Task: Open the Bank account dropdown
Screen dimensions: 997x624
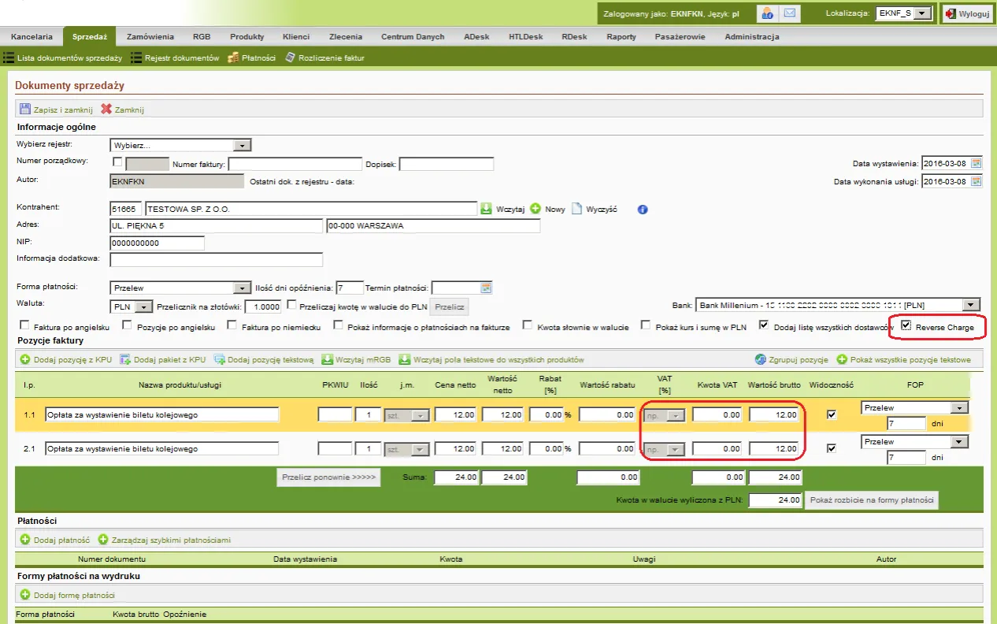Action: [x=838, y=305]
